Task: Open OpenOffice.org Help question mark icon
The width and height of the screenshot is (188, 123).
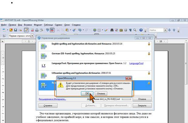Action: point(141,30)
